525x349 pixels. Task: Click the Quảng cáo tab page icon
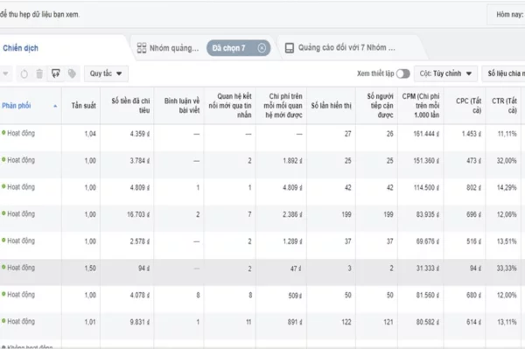[x=290, y=48]
